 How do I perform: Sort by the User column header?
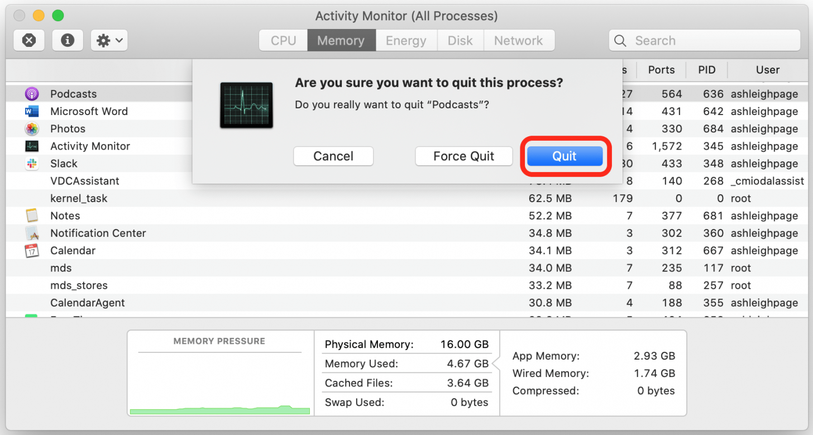point(768,70)
